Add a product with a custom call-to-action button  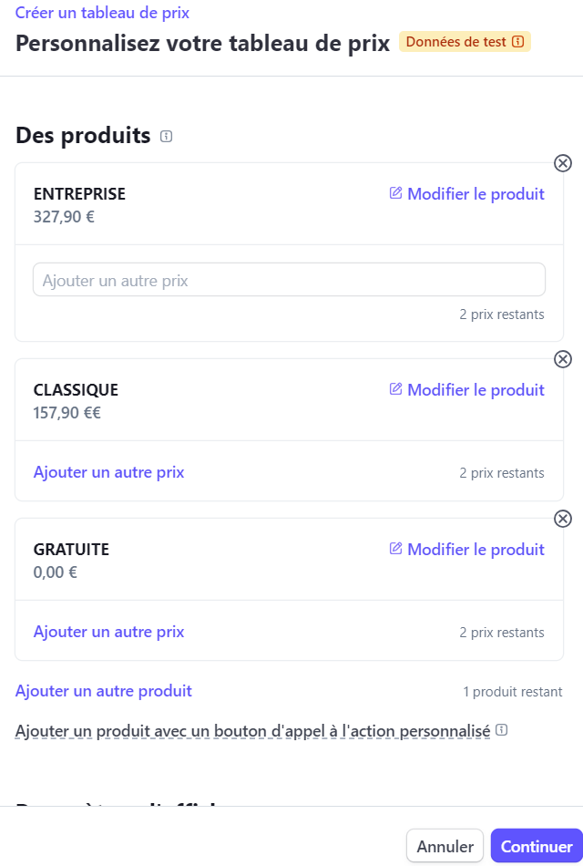(253, 731)
